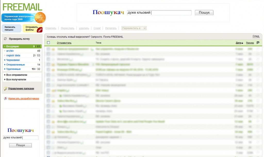264x157 pixels.
Task: Click the red NEW badge on Отправить файлы
Action: point(40,30)
